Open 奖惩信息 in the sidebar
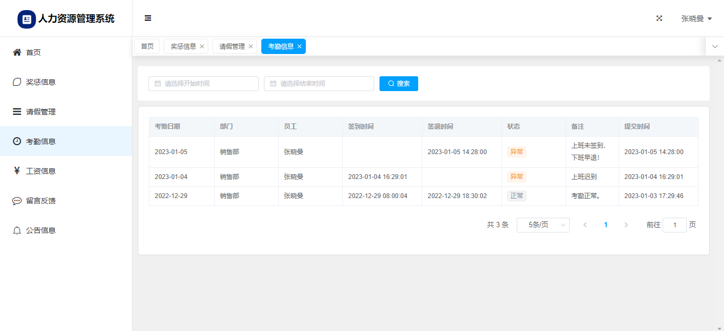This screenshot has height=331, width=724. [x=40, y=82]
